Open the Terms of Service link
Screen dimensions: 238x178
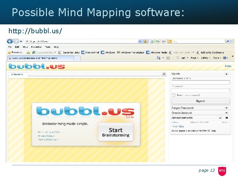pyautogui.click(x=48, y=139)
